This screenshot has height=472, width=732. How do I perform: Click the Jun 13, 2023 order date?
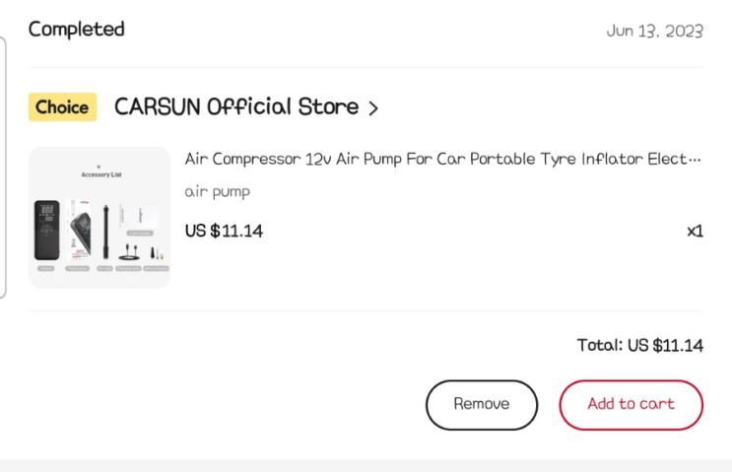click(654, 31)
